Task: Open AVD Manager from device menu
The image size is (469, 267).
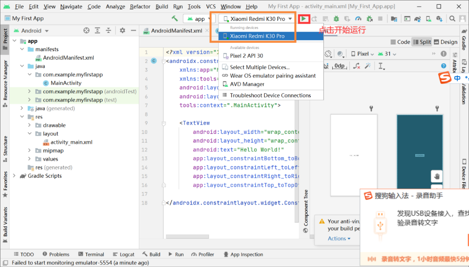Action: pyautogui.click(x=271, y=84)
